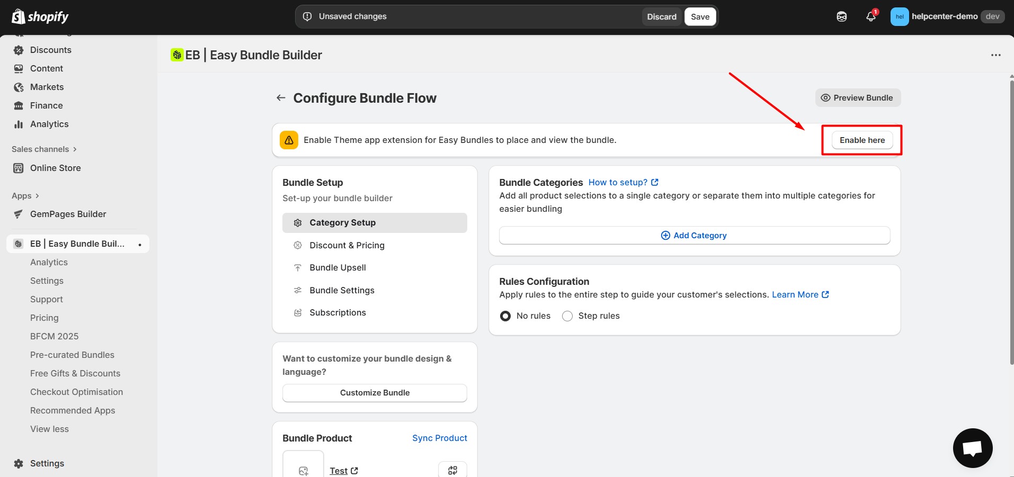Open the BFCM 2025 page
Viewport: 1014px width, 477px height.
coord(54,336)
